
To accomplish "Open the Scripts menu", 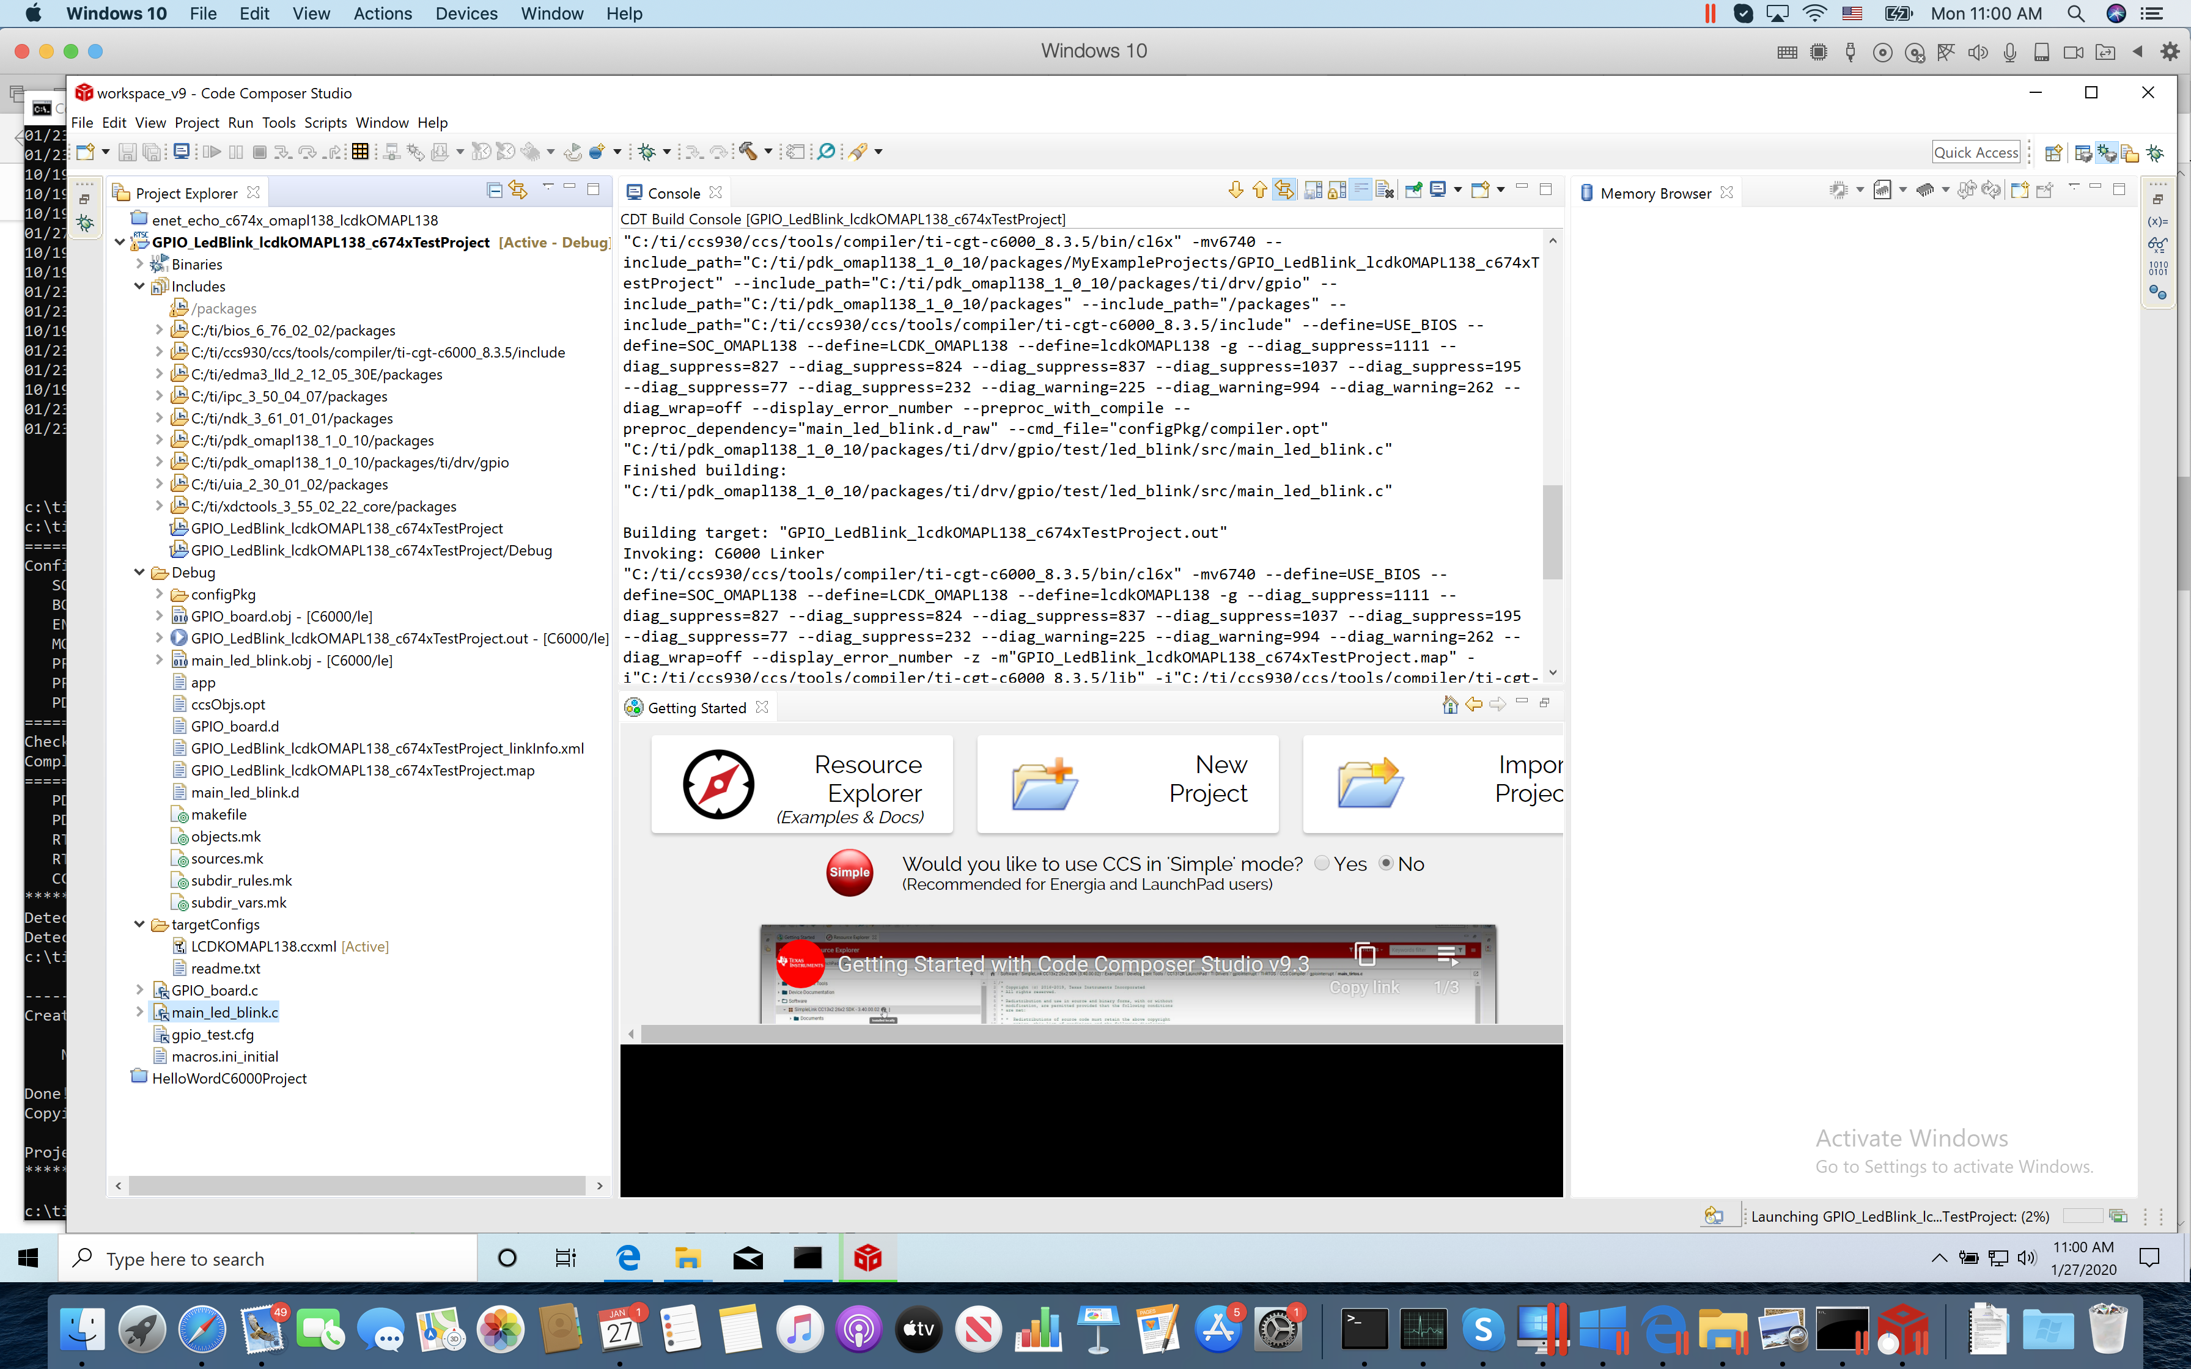I will coord(325,122).
